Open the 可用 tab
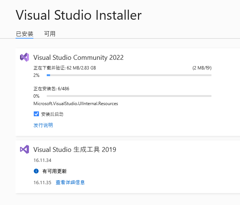 [x=50, y=34]
